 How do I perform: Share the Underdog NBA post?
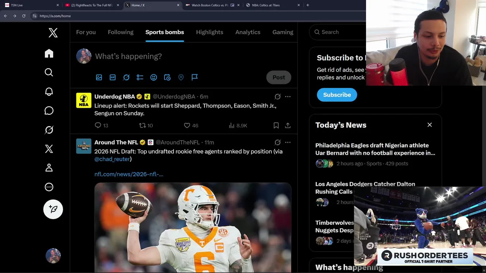(288, 126)
